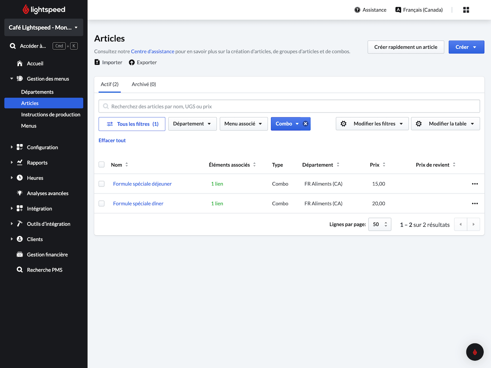Expand the Configuration section arrow
Image resolution: width=491 pixels, height=368 pixels.
click(12, 147)
